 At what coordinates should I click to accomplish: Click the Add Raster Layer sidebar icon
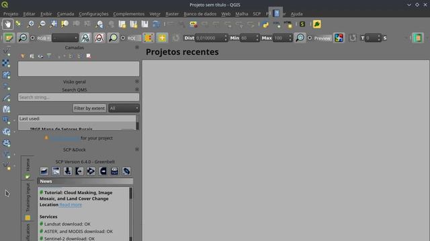point(6,63)
